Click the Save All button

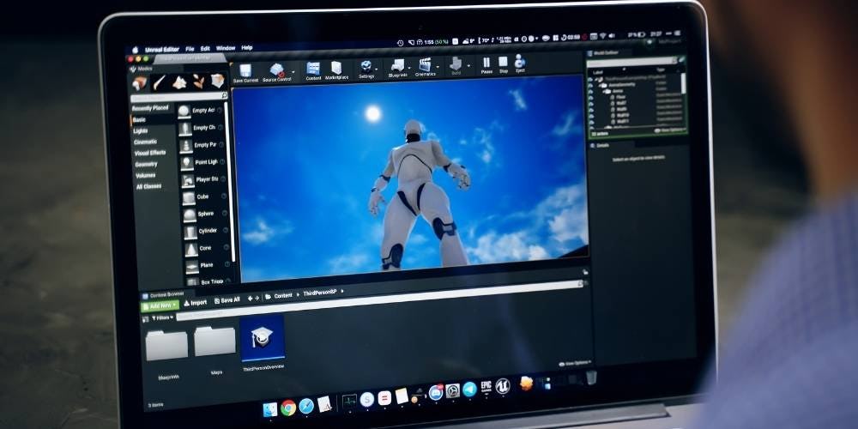[227, 300]
